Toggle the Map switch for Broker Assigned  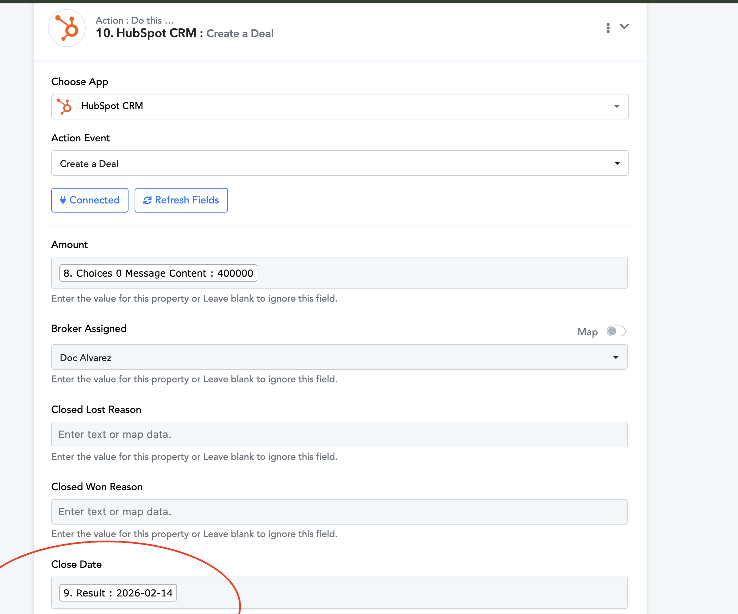coord(616,331)
